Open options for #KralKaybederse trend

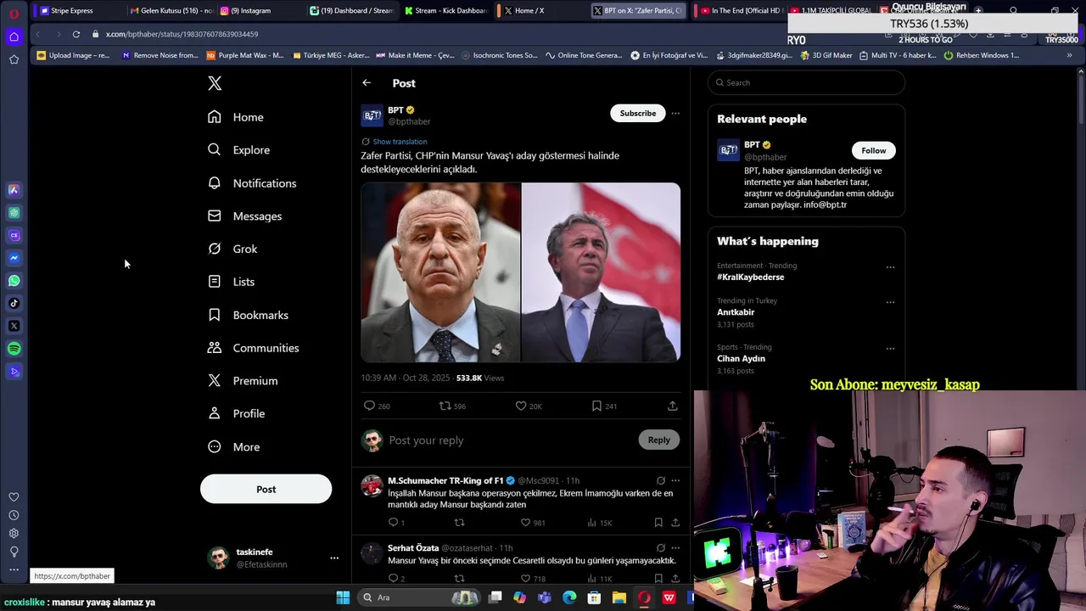(890, 267)
